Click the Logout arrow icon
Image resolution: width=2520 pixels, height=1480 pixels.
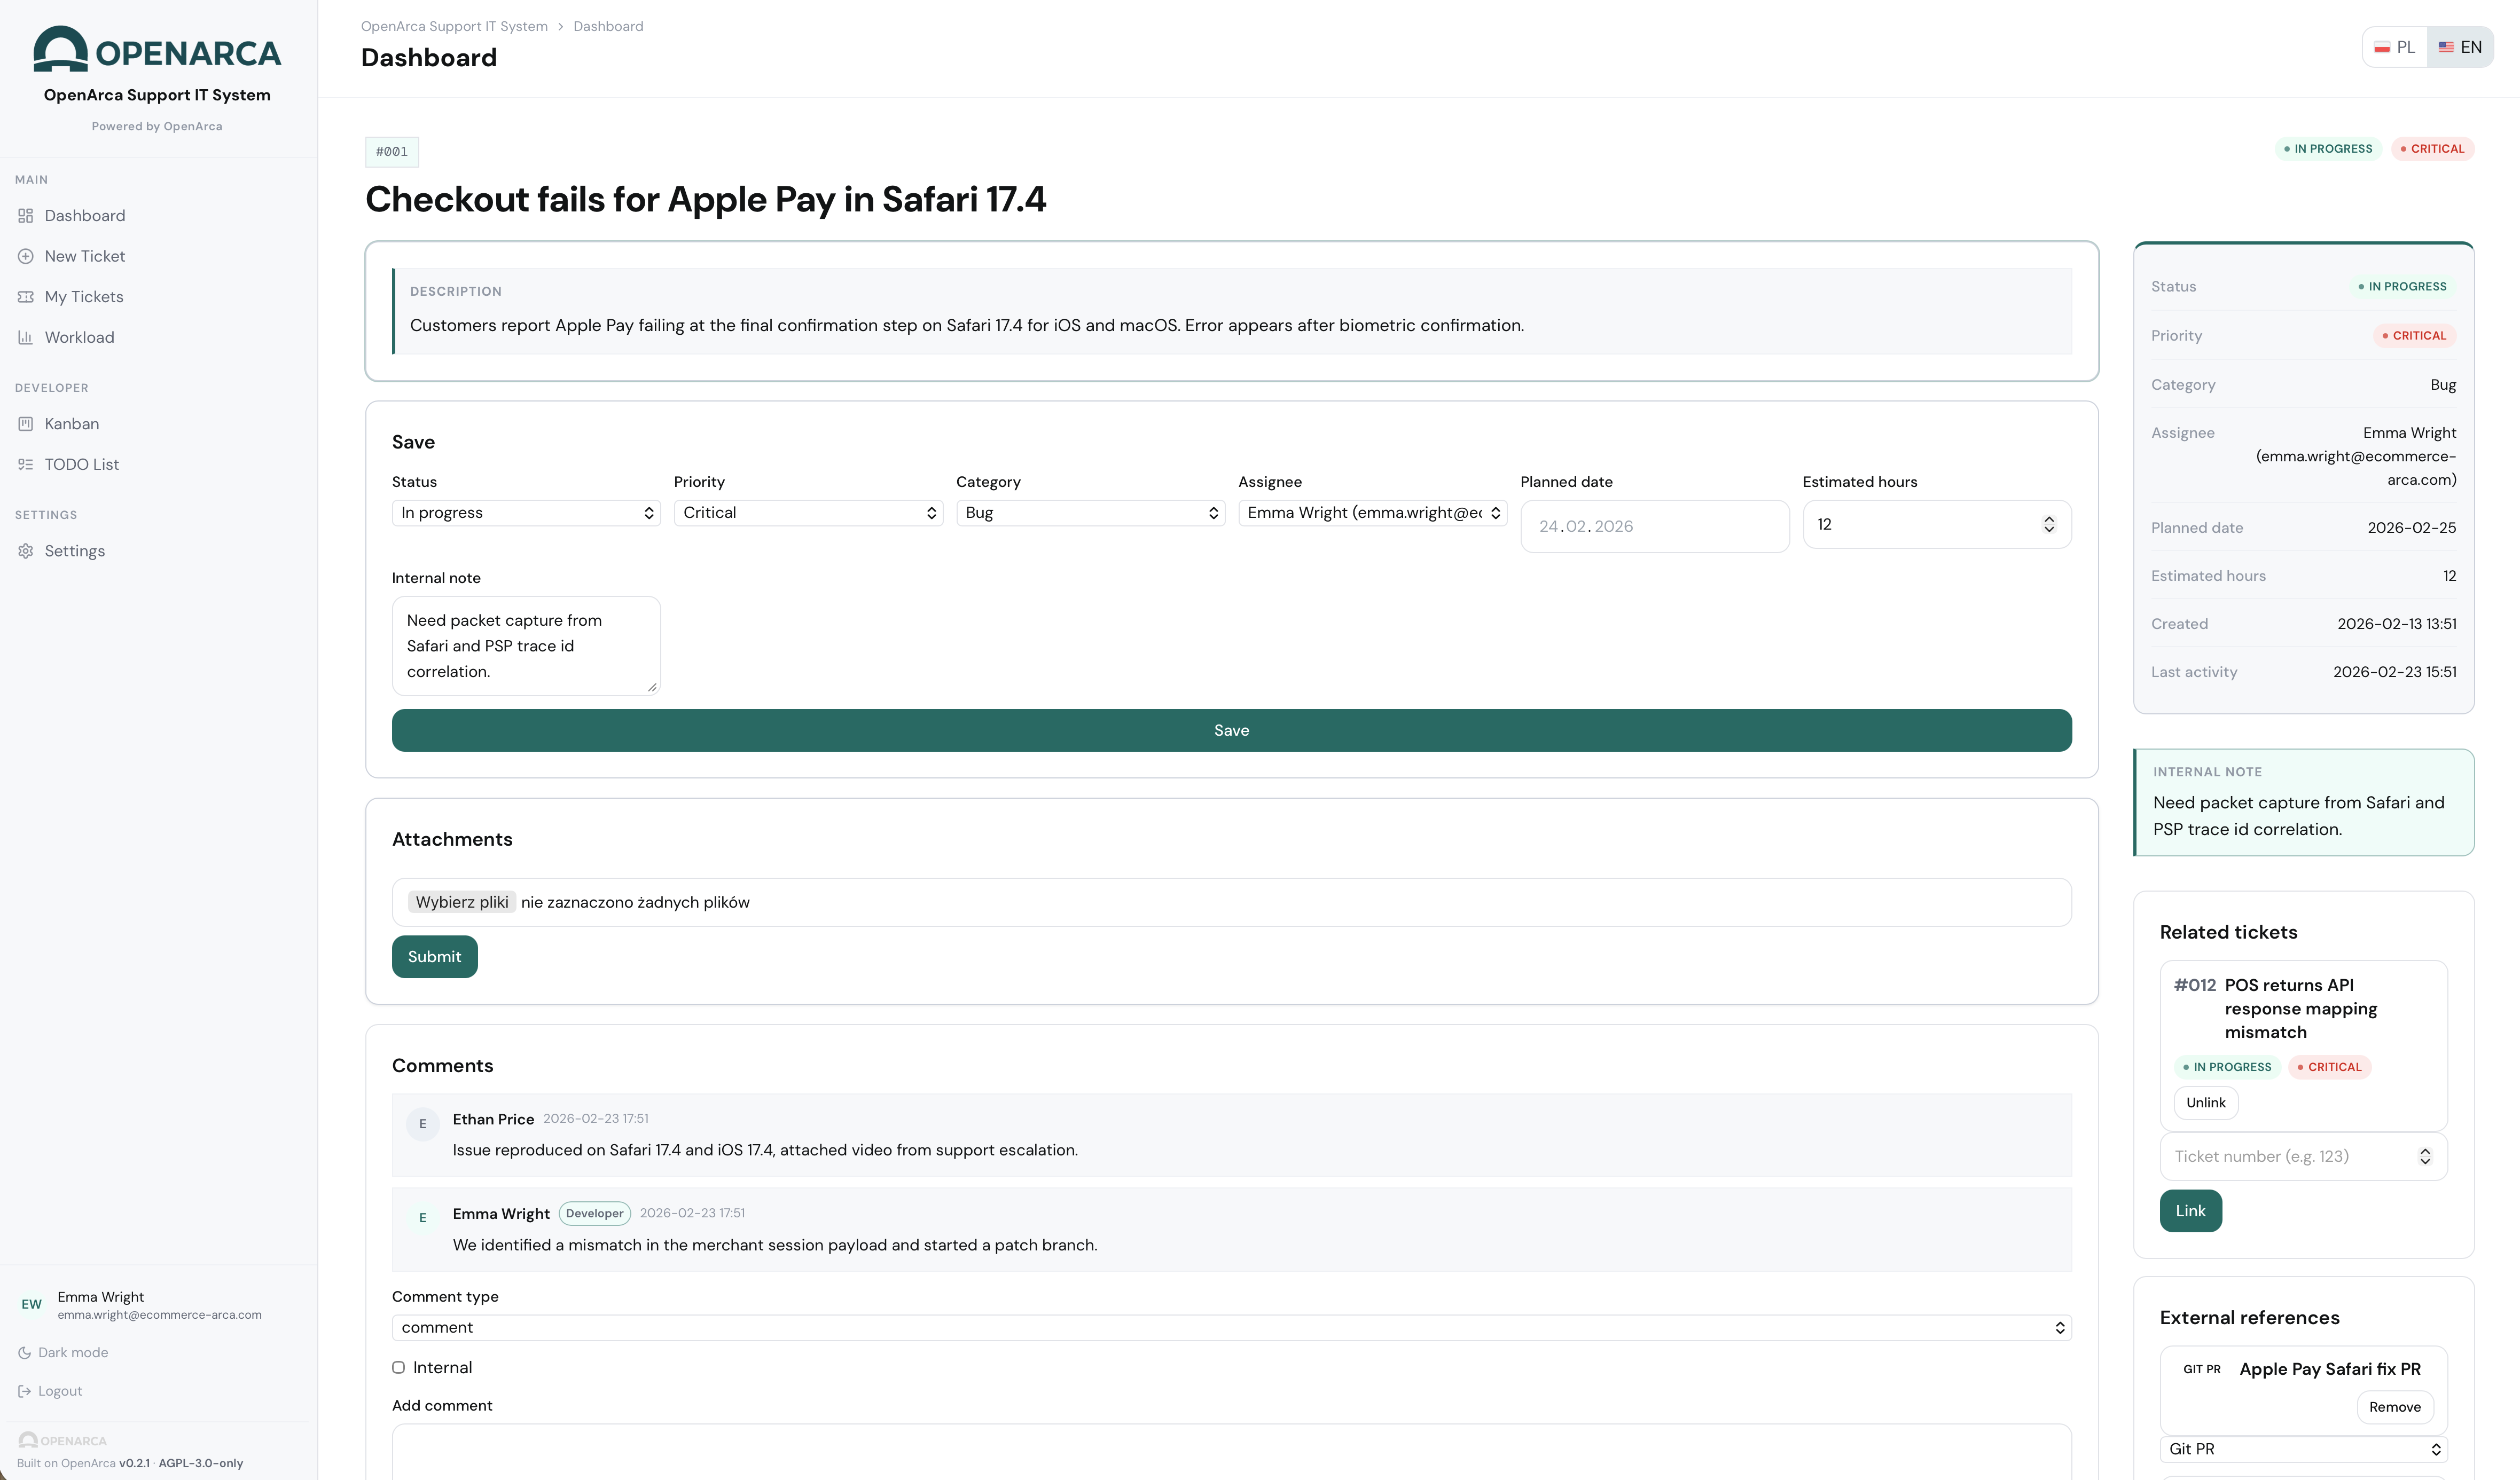tap(25, 1391)
